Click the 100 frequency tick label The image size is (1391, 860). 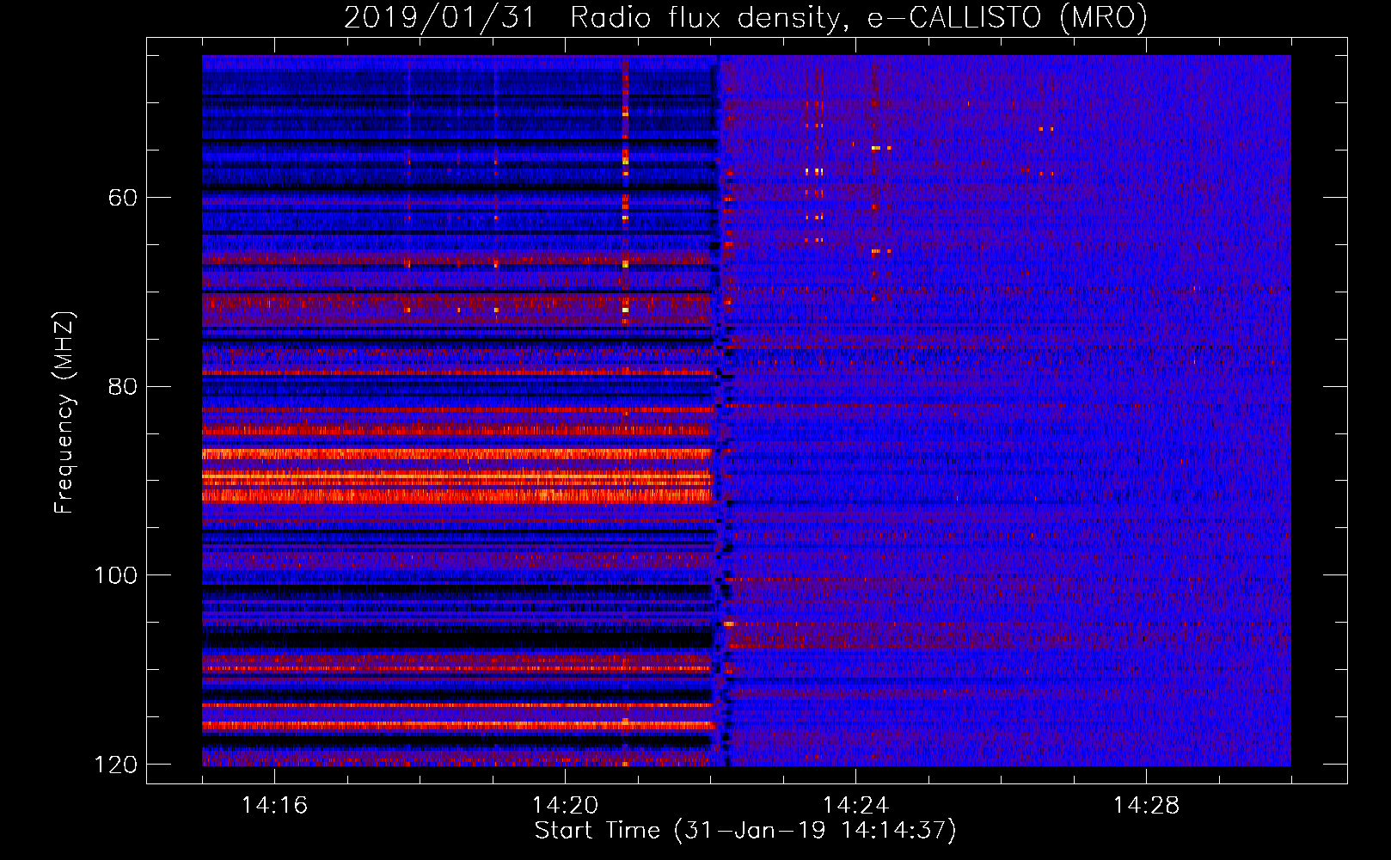coord(115,575)
